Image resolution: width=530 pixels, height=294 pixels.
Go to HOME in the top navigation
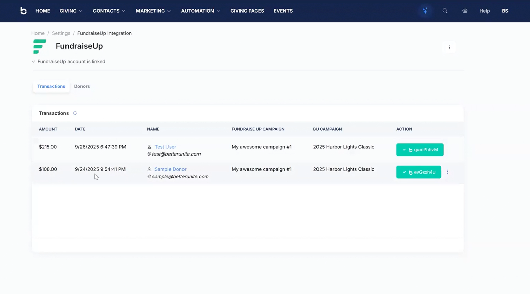(43, 11)
